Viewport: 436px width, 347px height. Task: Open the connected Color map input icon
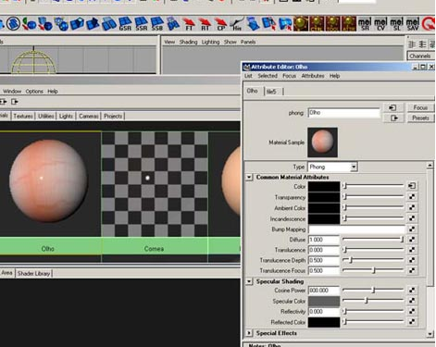412,186
